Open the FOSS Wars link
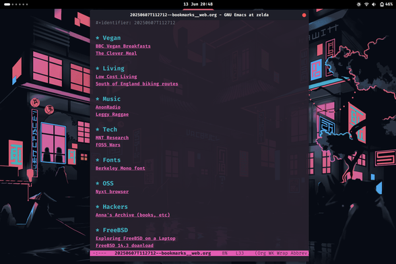Viewport: 396px width, 264px height. (x=108, y=145)
